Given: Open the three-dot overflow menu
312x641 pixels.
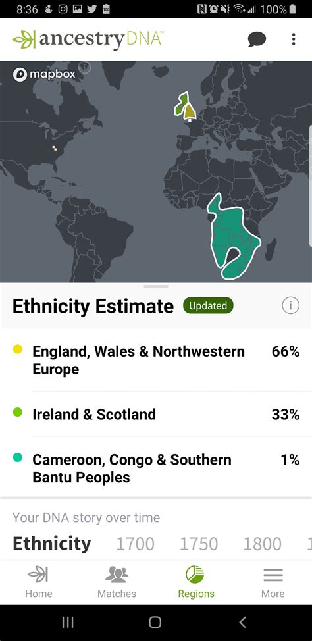Looking at the screenshot, I should 293,39.
